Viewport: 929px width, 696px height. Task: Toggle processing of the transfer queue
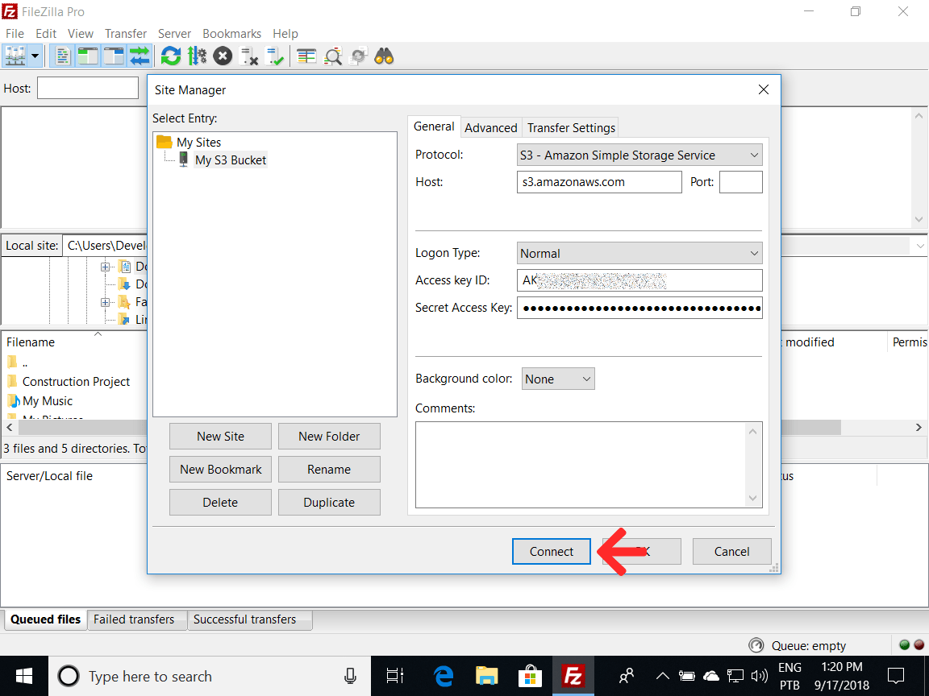tap(196, 56)
